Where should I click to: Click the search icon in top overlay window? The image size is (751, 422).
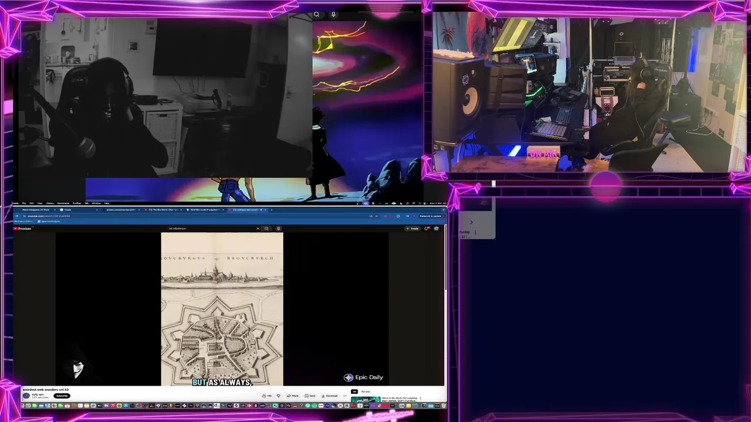(316, 14)
